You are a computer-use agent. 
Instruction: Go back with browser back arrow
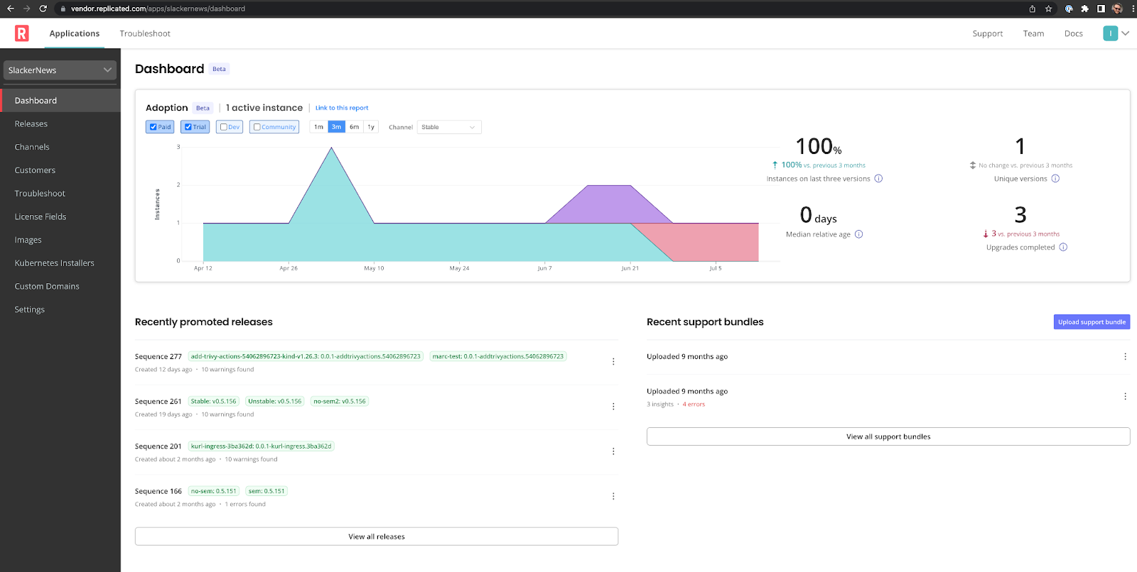pyautogui.click(x=10, y=9)
